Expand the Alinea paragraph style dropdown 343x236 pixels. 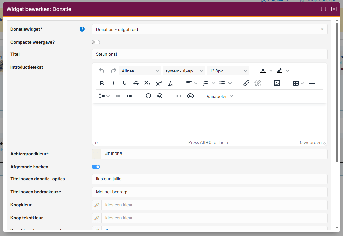140,71
